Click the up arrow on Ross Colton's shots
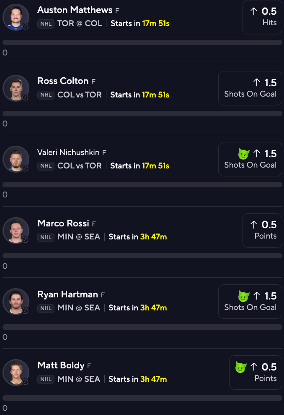The width and height of the screenshot is (284, 415). [x=257, y=83]
